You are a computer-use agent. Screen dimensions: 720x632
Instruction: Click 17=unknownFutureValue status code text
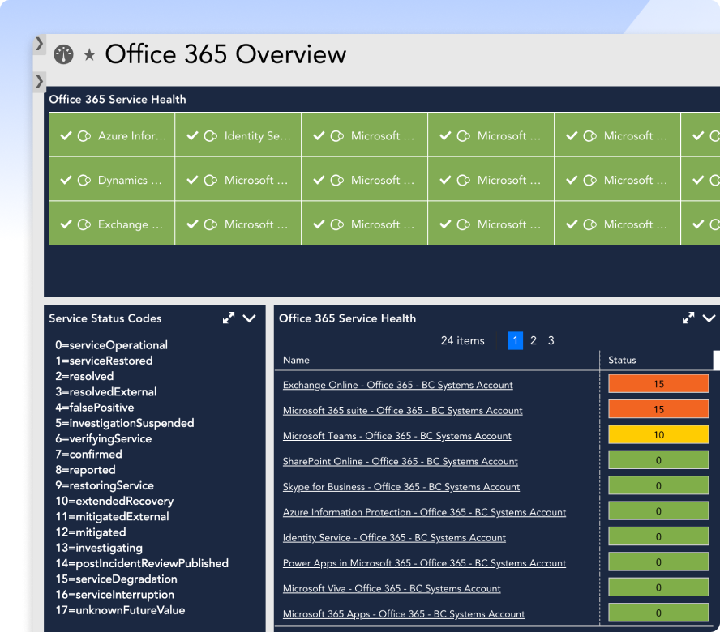click(x=120, y=610)
